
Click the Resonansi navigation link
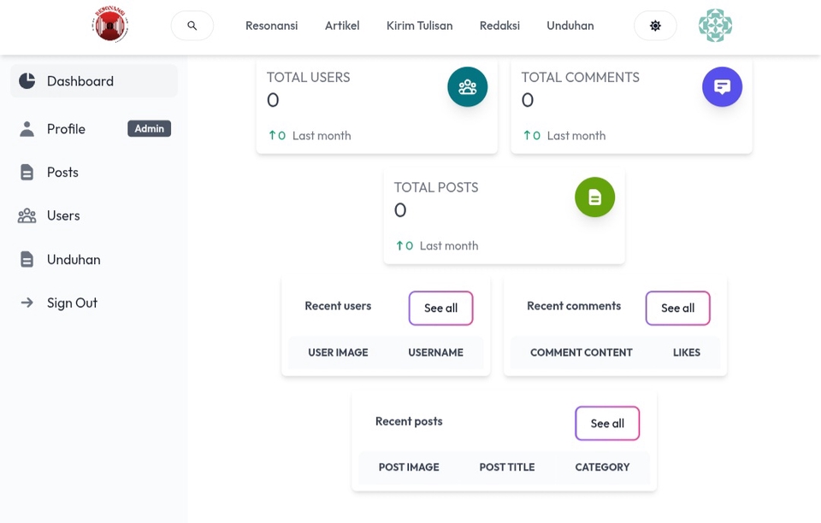point(271,26)
